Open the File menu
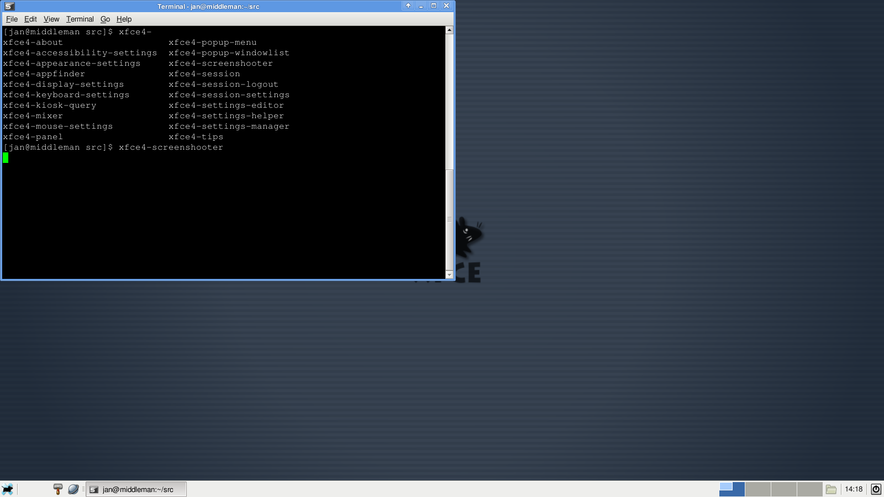884x497 pixels. click(x=12, y=19)
